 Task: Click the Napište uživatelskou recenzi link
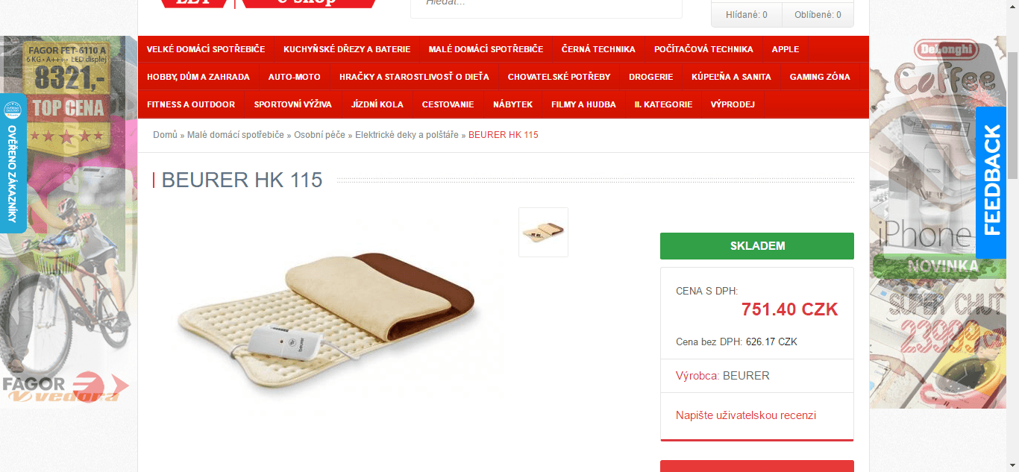click(746, 415)
